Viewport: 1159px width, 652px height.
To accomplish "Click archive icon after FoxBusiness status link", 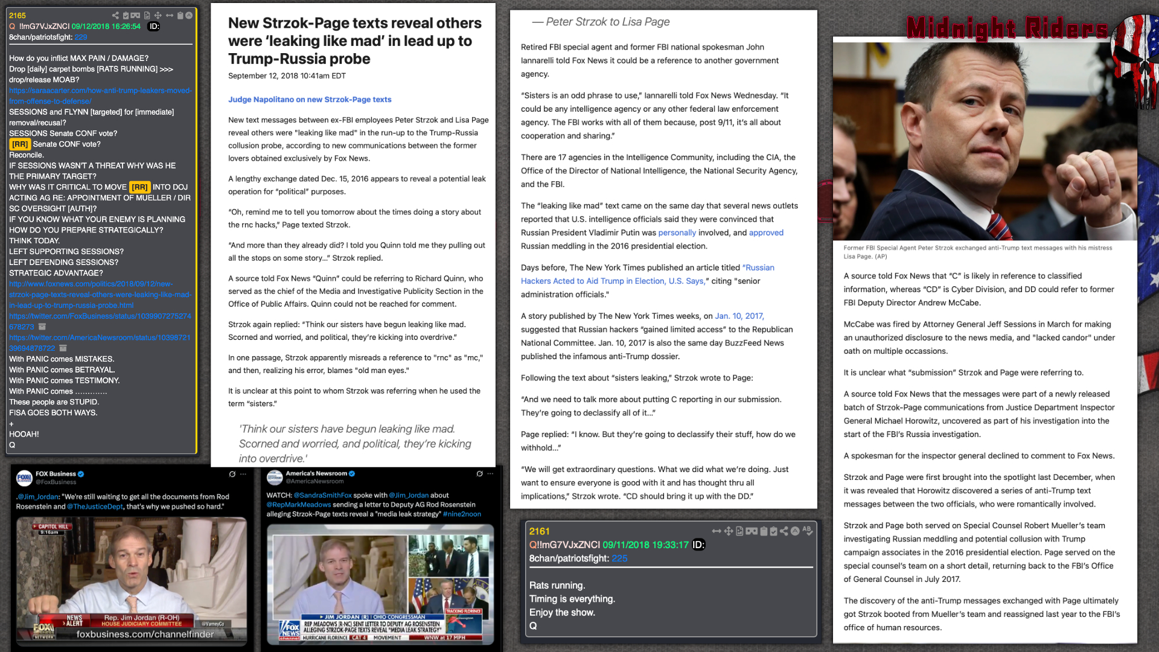I will [42, 327].
